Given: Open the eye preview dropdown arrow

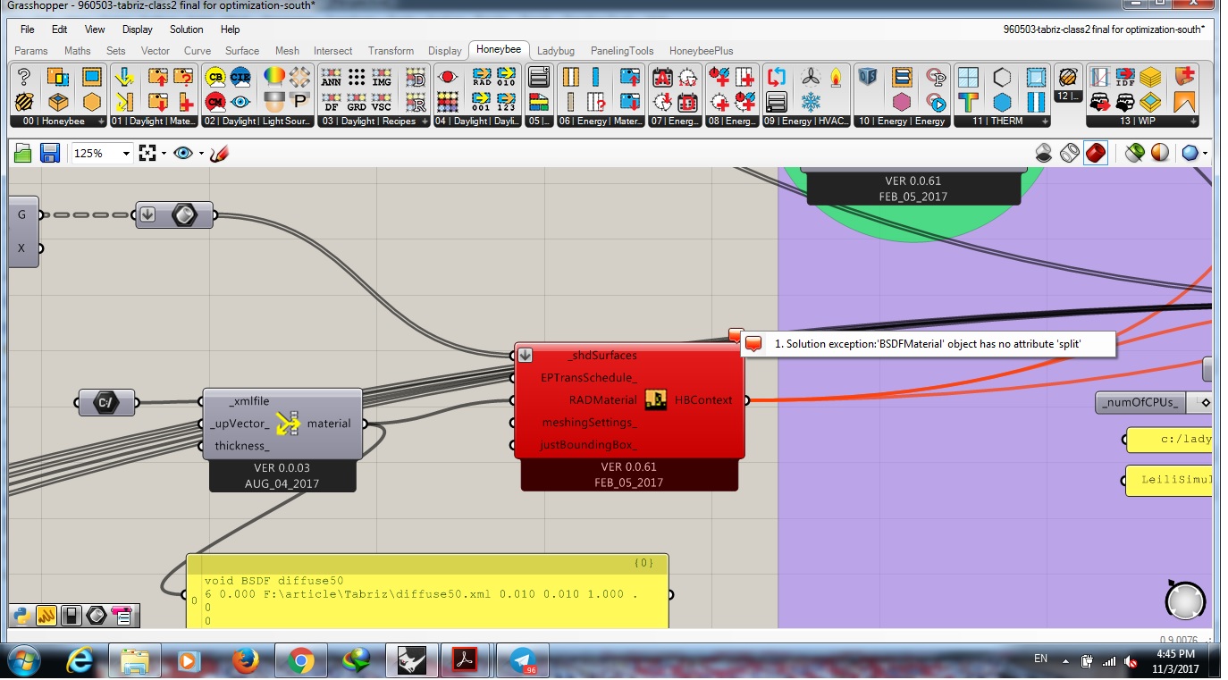Looking at the screenshot, I should coord(201,154).
